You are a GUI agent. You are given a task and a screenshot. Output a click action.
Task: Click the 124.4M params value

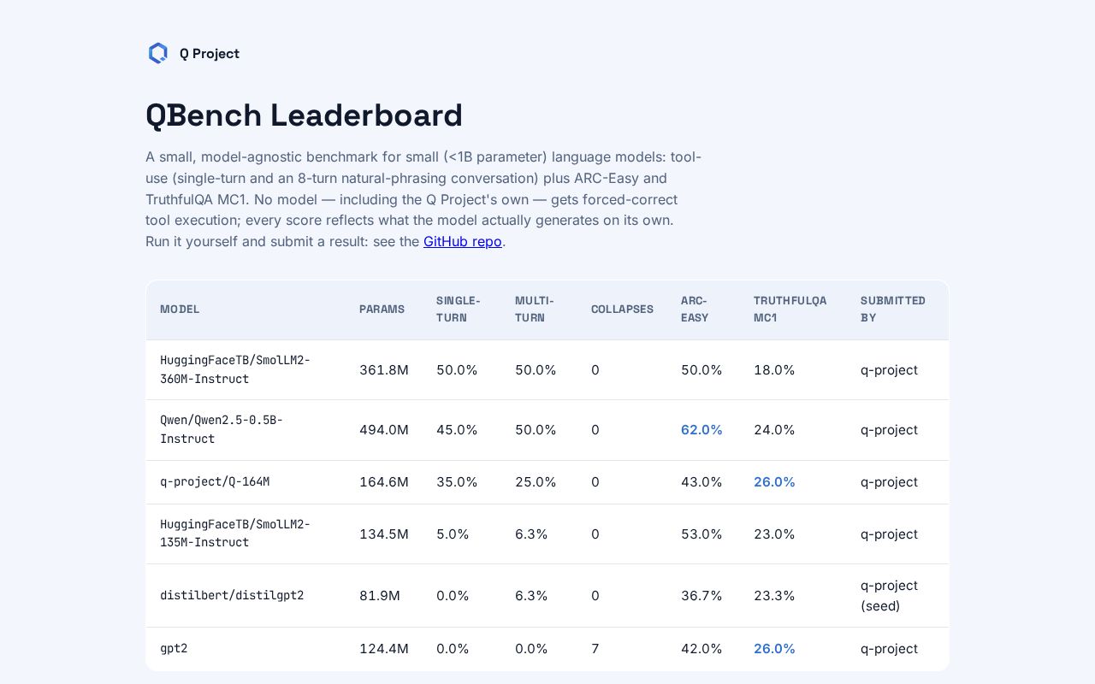384,649
